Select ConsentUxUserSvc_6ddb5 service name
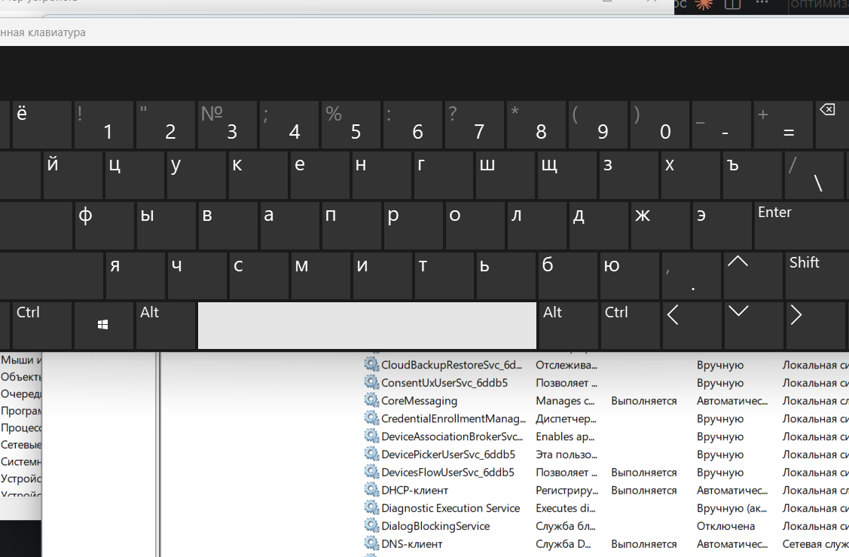This screenshot has width=849, height=557. [x=444, y=383]
